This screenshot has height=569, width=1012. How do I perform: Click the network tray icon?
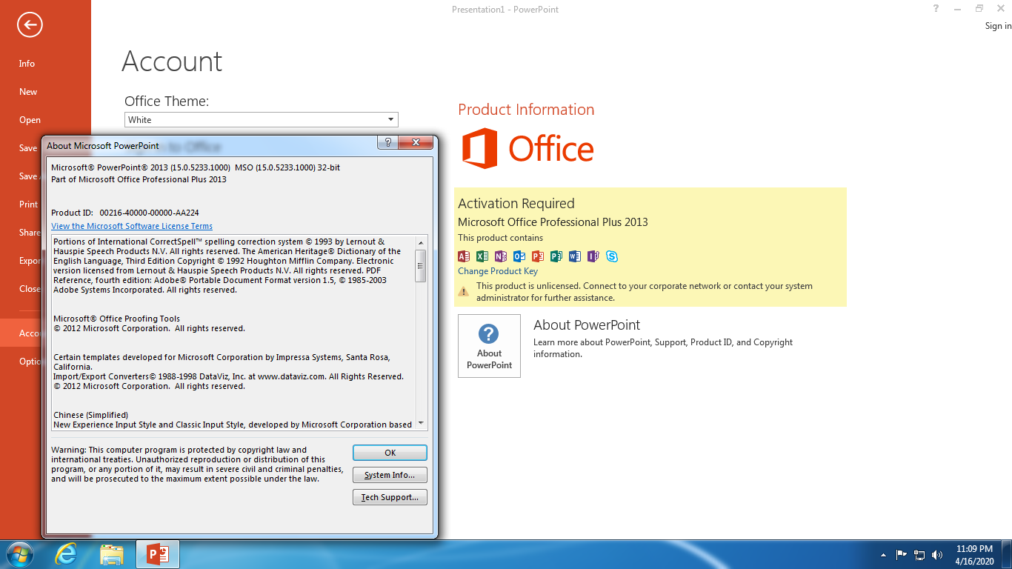pos(919,554)
